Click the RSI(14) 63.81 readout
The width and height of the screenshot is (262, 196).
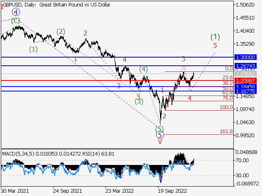tap(98, 154)
